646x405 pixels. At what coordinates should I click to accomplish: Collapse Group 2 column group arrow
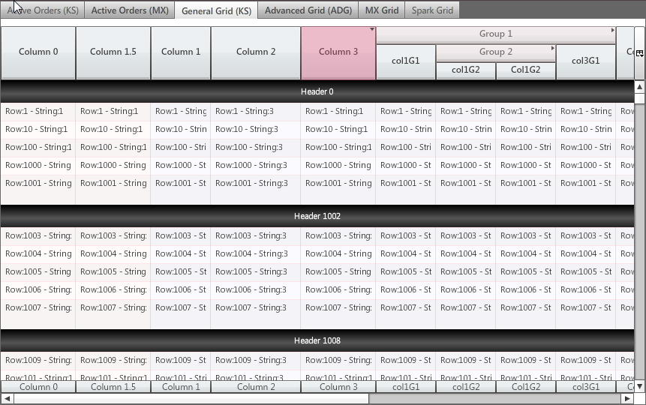coord(553,49)
